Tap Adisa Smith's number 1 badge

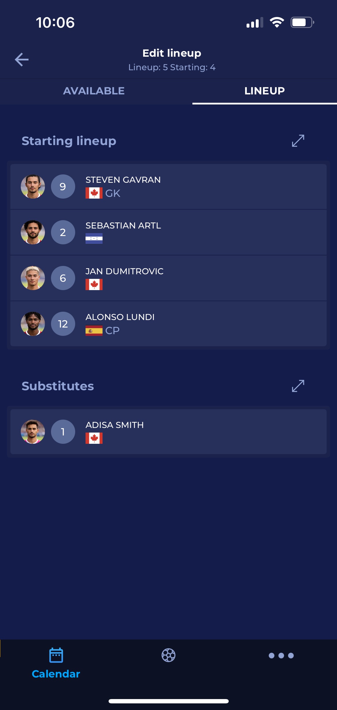pos(63,432)
